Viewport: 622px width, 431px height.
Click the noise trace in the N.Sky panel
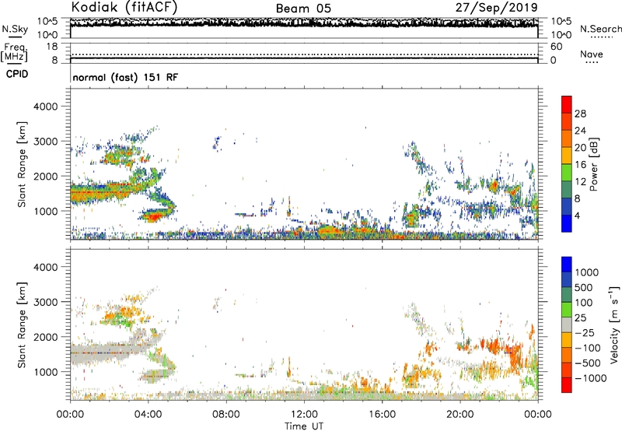coord(304,23)
